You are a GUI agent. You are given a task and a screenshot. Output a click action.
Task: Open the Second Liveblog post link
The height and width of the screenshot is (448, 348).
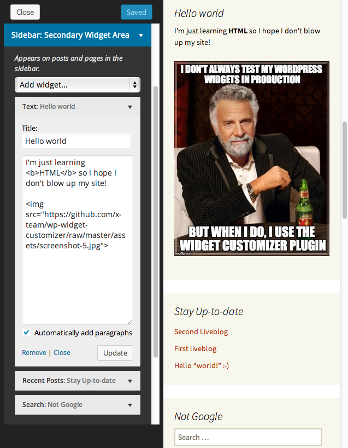pyautogui.click(x=201, y=331)
